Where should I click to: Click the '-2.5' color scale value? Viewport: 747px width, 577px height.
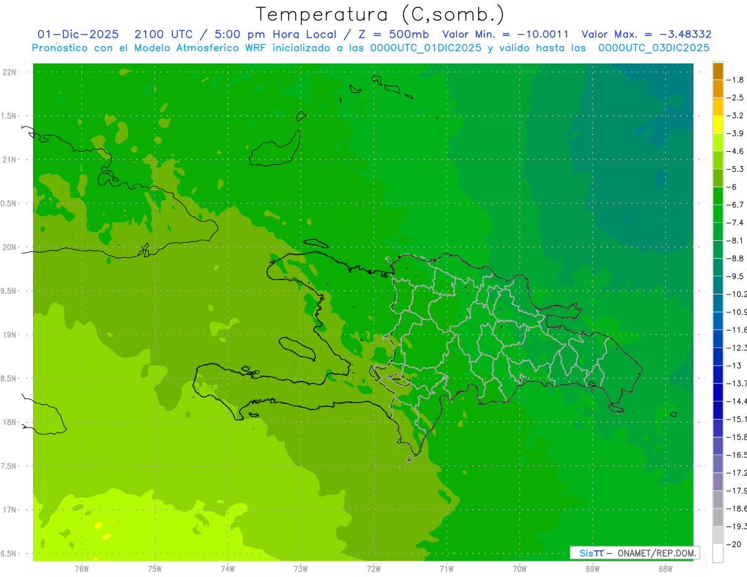tap(736, 98)
